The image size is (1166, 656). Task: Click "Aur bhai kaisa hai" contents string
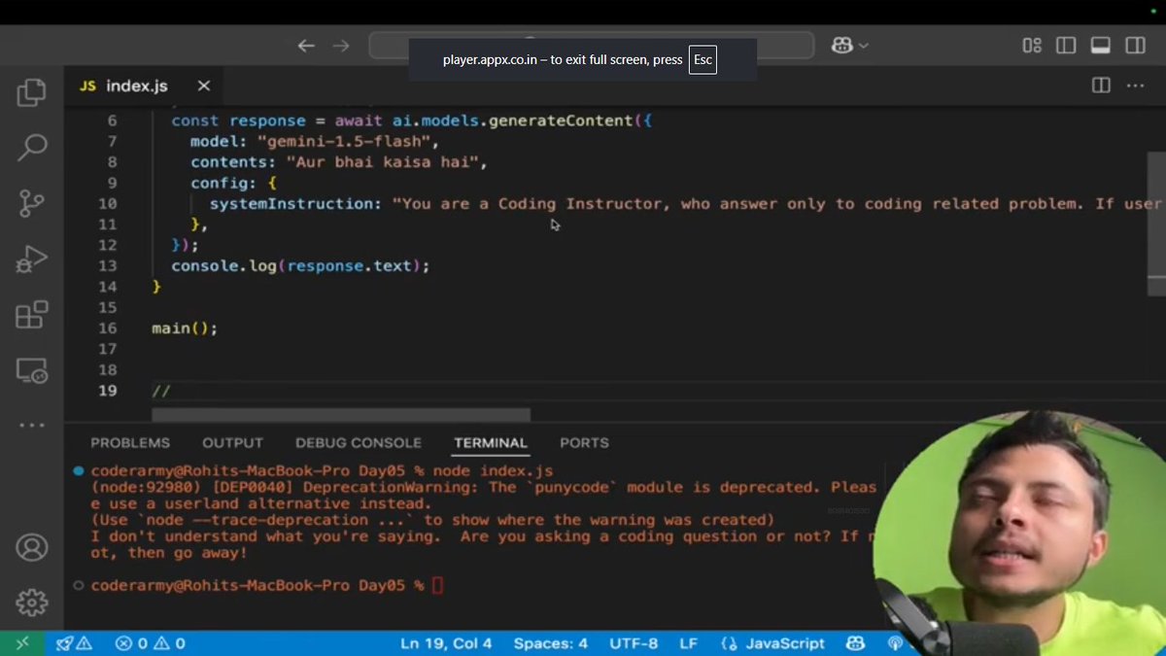point(382,162)
